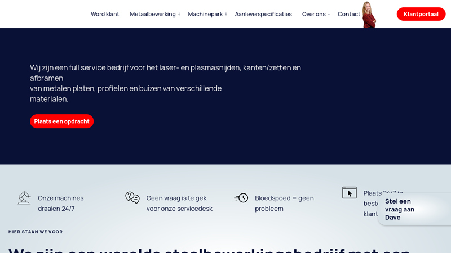Click the question chat bubbles icon

click(132, 198)
